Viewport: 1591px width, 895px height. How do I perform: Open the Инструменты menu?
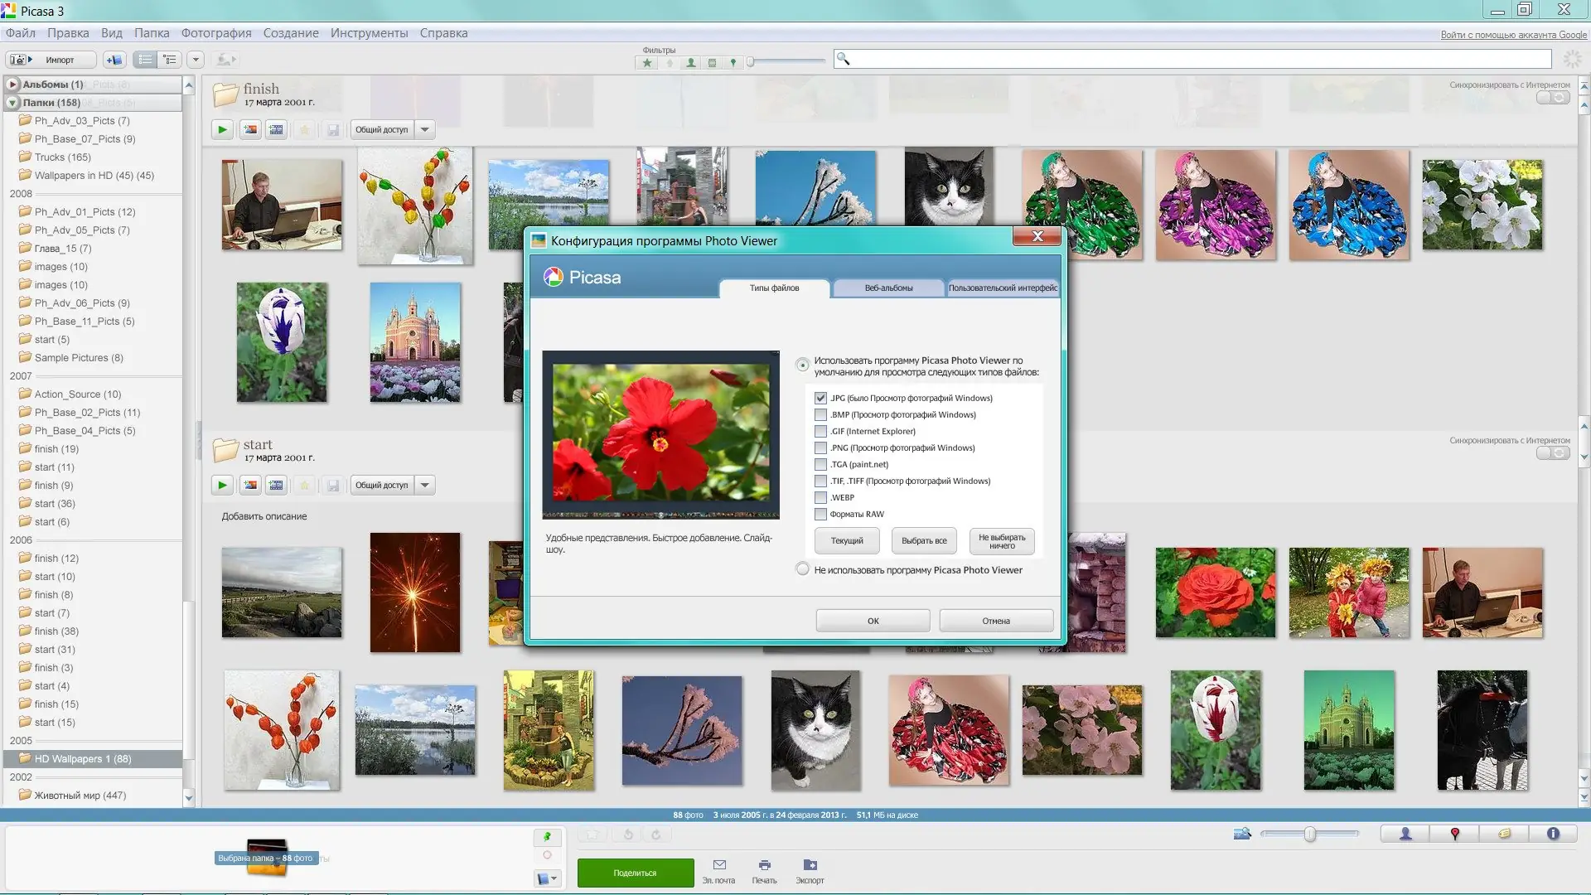(x=369, y=33)
